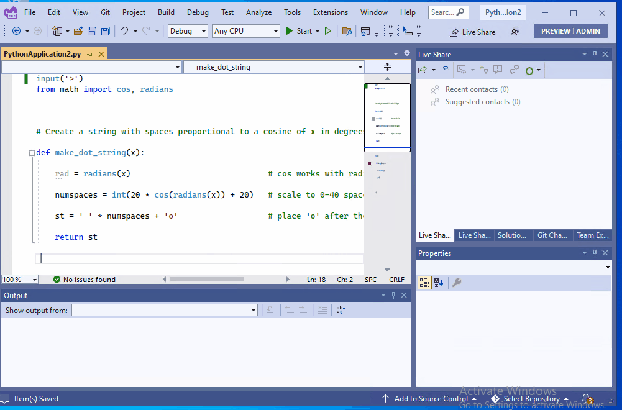Join a collaboration session via the link icon
Image resolution: width=622 pixels, height=410 pixels.
(445, 70)
